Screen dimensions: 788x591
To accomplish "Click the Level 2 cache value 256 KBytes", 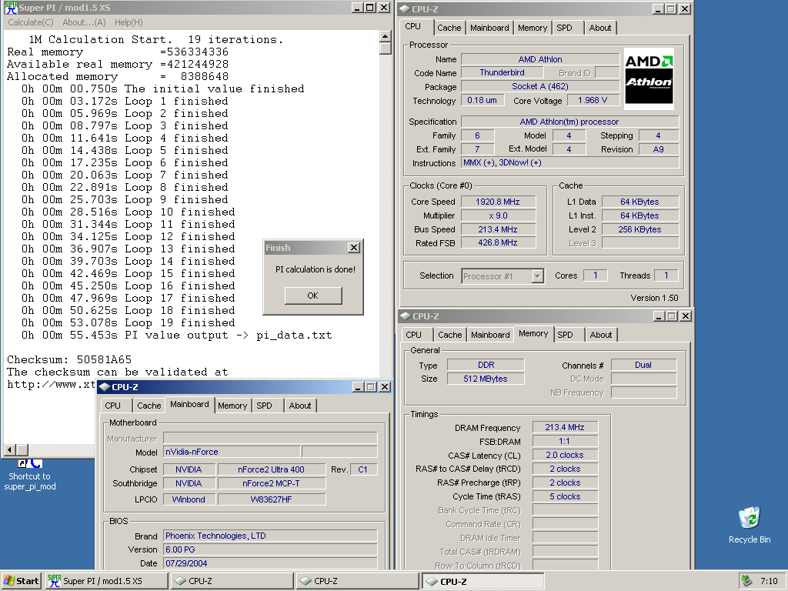I will tap(639, 229).
